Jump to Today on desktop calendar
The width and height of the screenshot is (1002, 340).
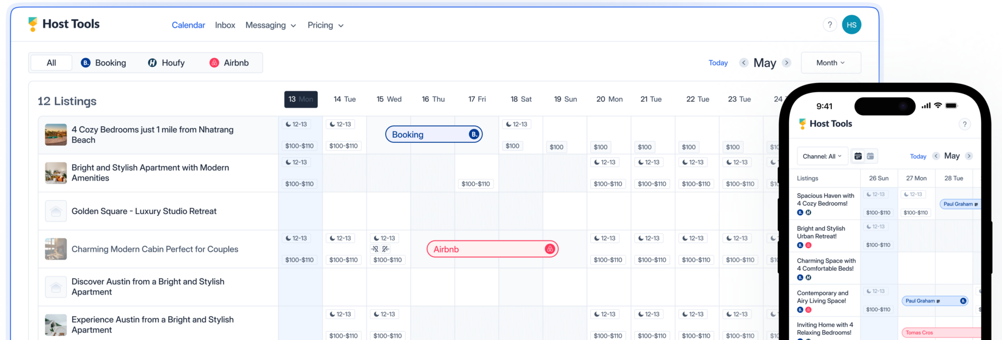click(718, 63)
